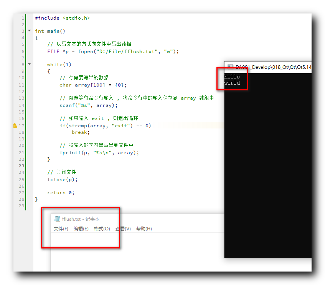Image resolution: width=325 pixels, height=285 pixels.
Task: Open the 格式(O) menu in Notepad
Action: (102, 229)
